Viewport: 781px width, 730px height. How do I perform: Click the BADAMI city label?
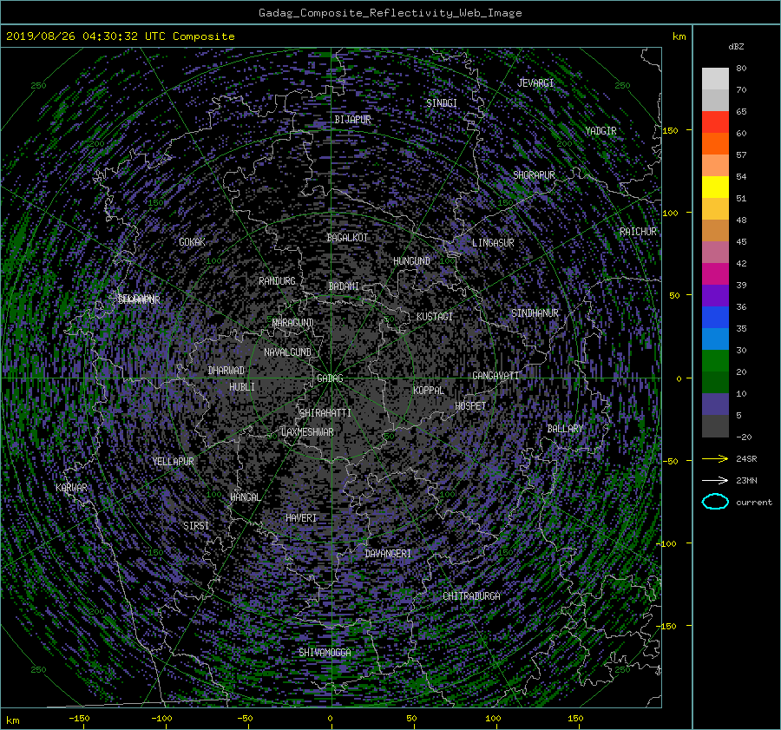[x=344, y=286]
